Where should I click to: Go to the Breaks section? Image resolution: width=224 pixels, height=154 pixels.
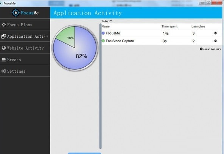[x=25, y=59]
